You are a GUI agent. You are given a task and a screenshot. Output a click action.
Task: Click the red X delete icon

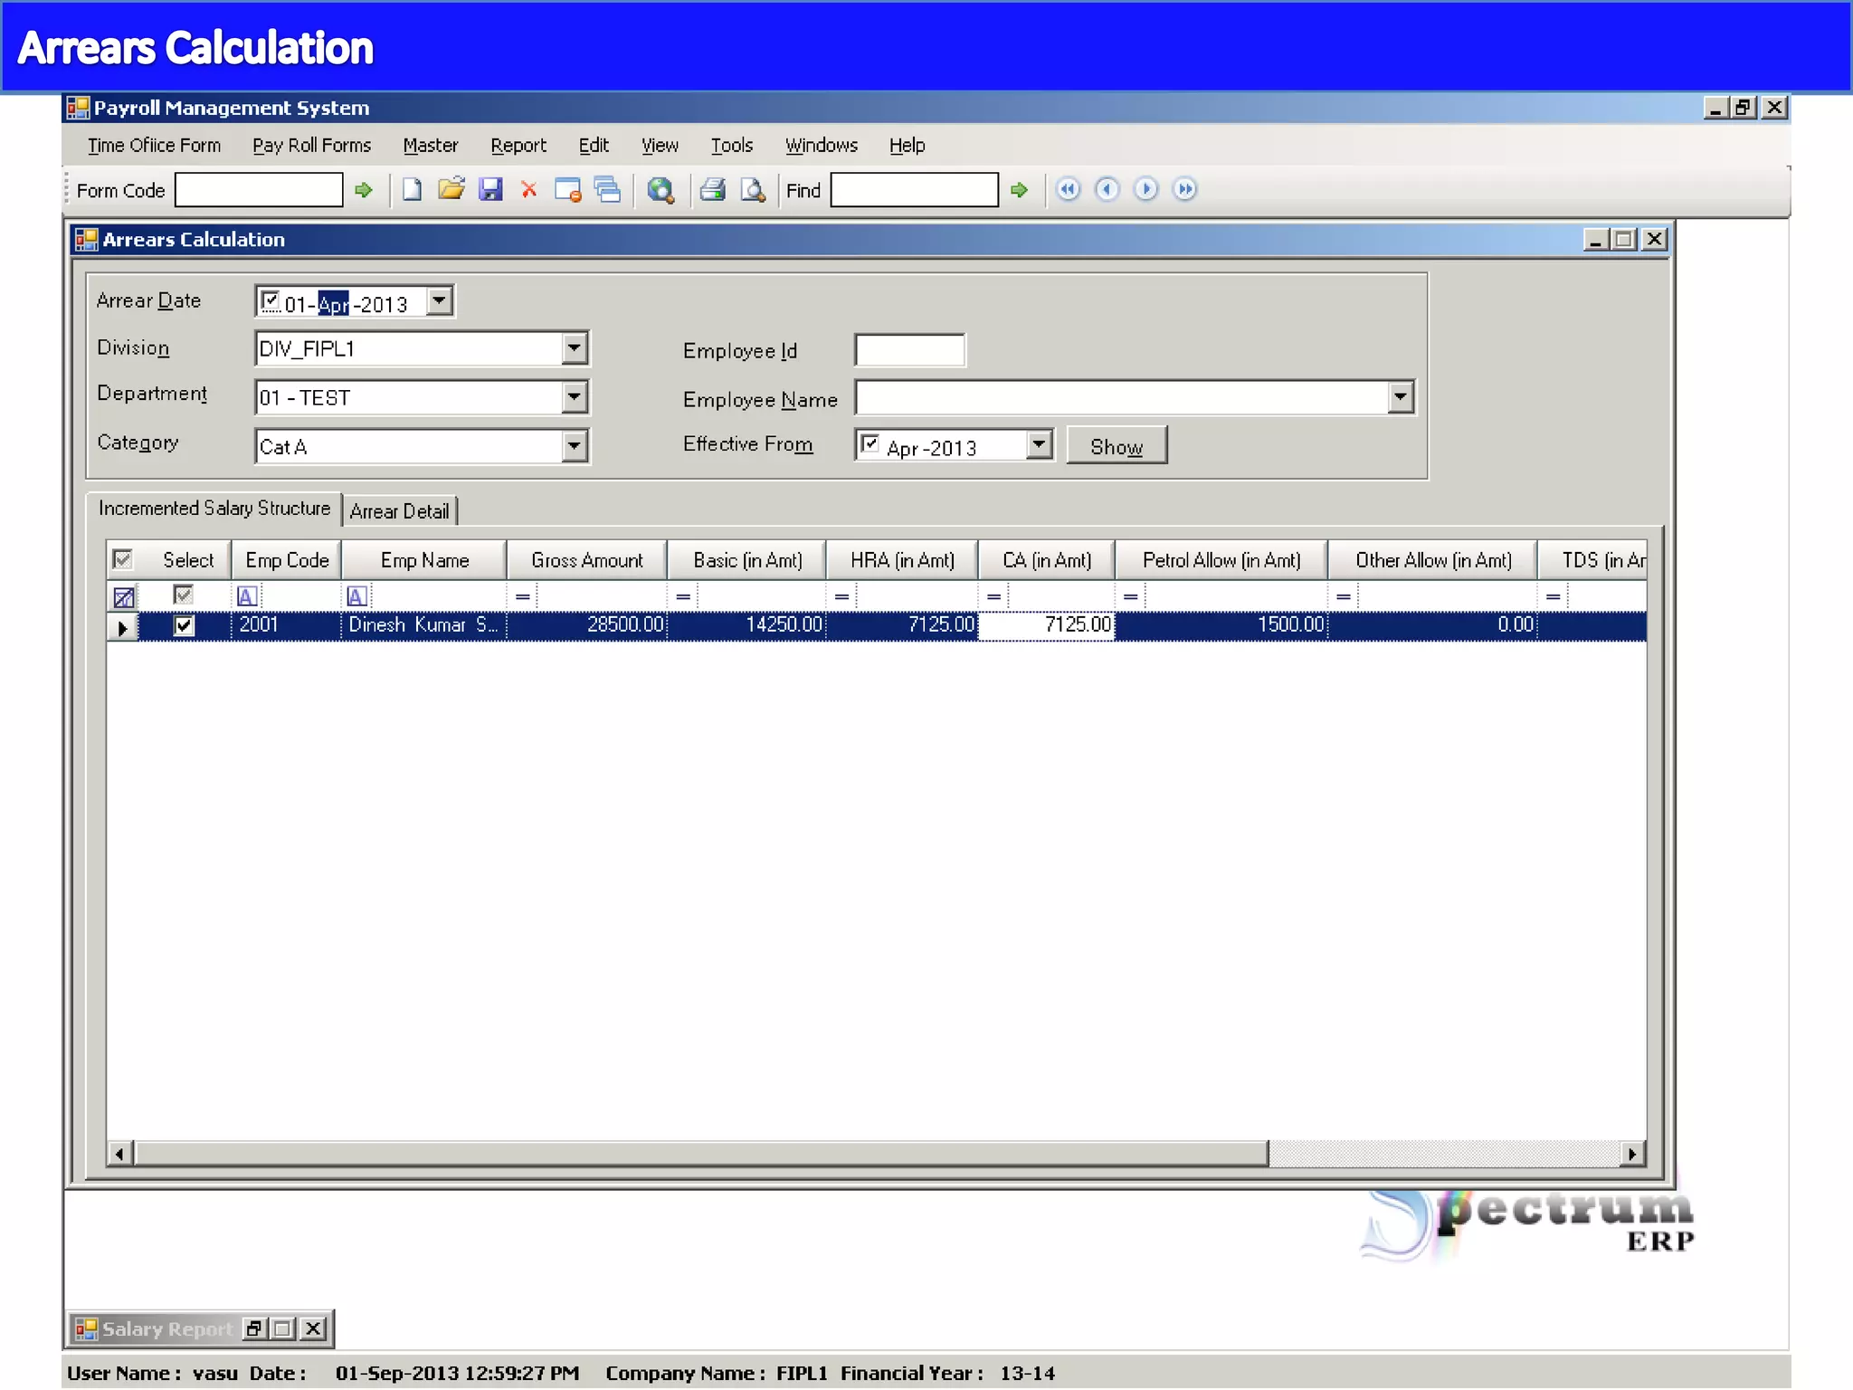529,190
